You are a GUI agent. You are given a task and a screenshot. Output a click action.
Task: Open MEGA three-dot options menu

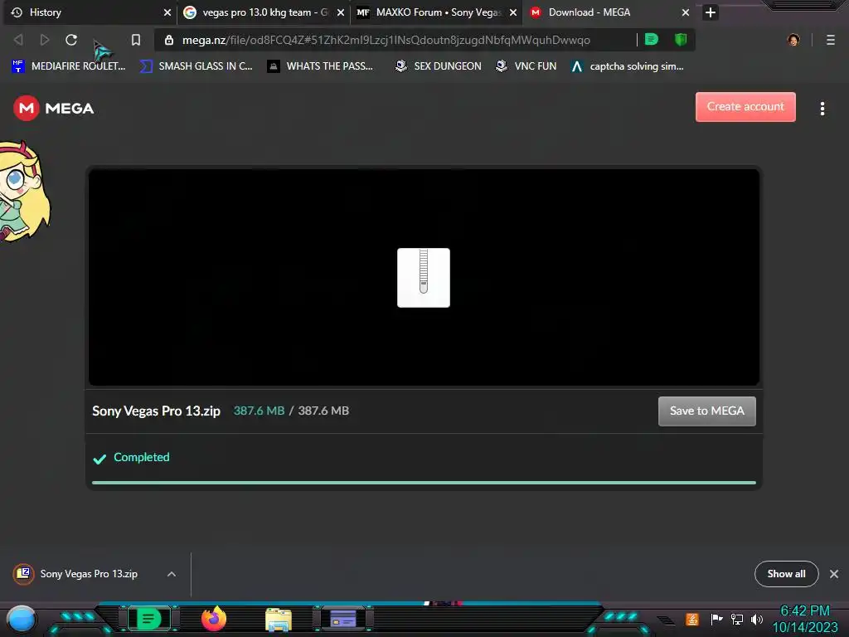tap(822, 109)
